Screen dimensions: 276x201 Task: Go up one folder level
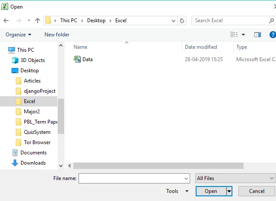(x=38, y=21)
